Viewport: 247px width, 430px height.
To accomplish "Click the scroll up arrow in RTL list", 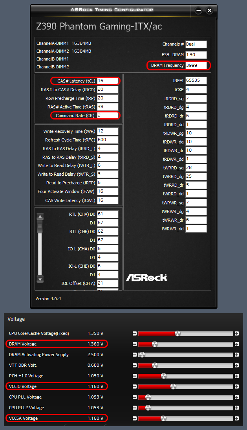I will pos(40,216).
